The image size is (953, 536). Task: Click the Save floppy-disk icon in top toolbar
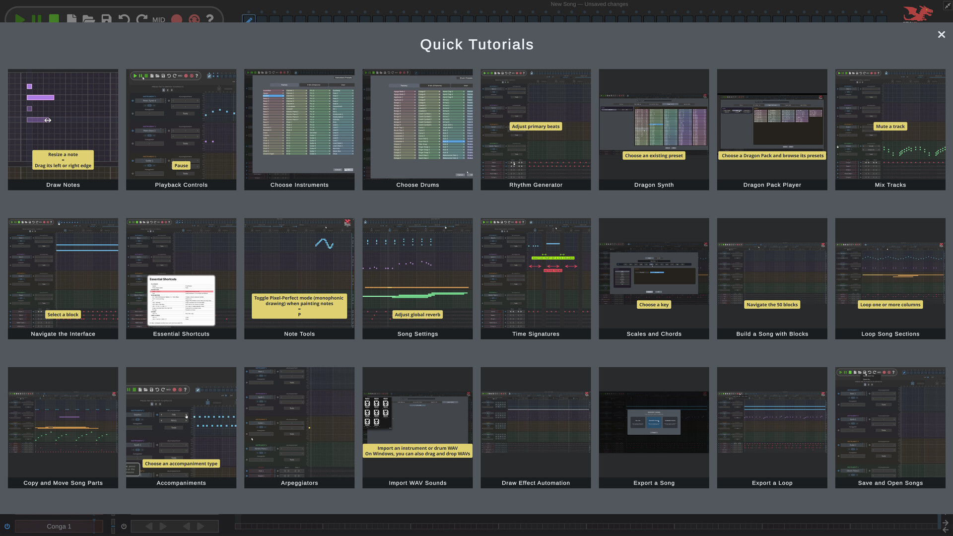tap(106, 19)
